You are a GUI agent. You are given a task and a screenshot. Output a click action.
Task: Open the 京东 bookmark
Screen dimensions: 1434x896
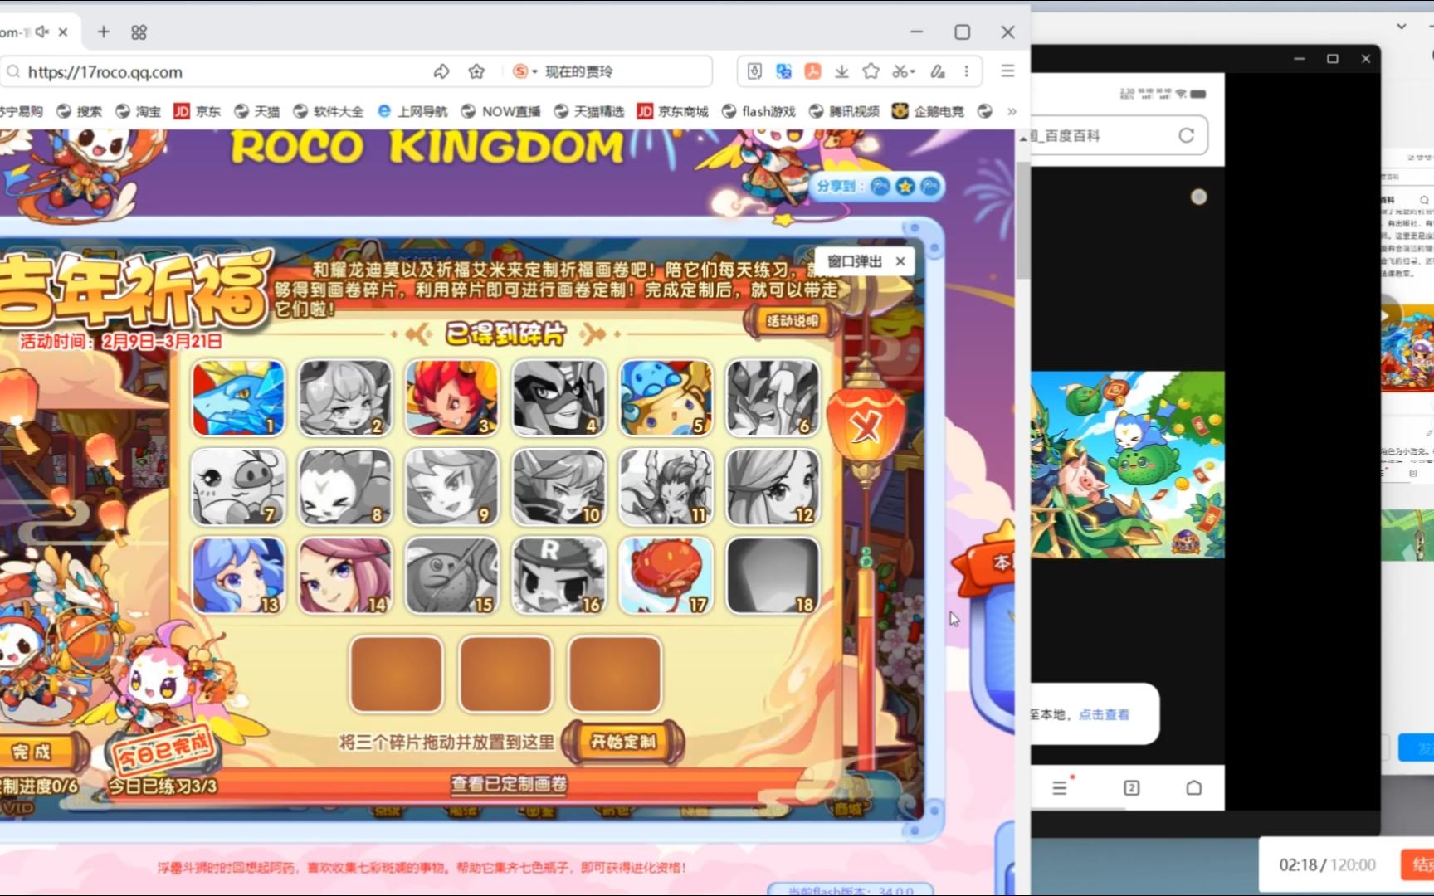click(197, 111)
